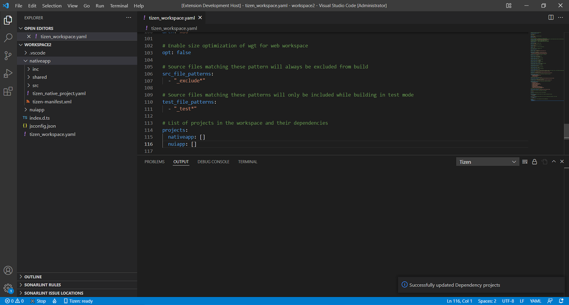Image resolution: width=569 pixels, height=305 pixels.
Task: Open the Terminal menu
Action: (119, 5)
